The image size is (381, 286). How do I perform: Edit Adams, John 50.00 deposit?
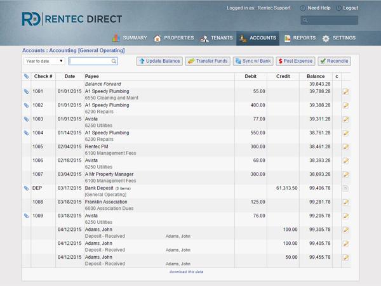click(x=346, y=257)
